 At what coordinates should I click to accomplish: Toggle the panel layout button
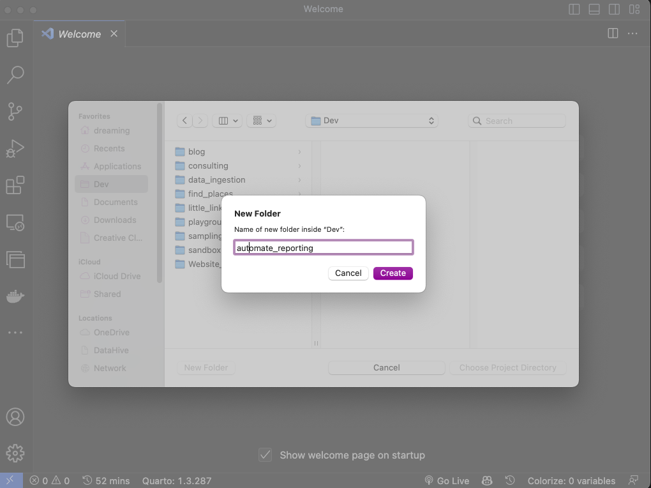coord(594,10)
